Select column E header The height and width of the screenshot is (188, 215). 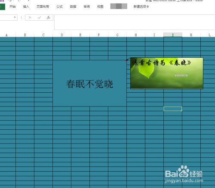(80, 35)
